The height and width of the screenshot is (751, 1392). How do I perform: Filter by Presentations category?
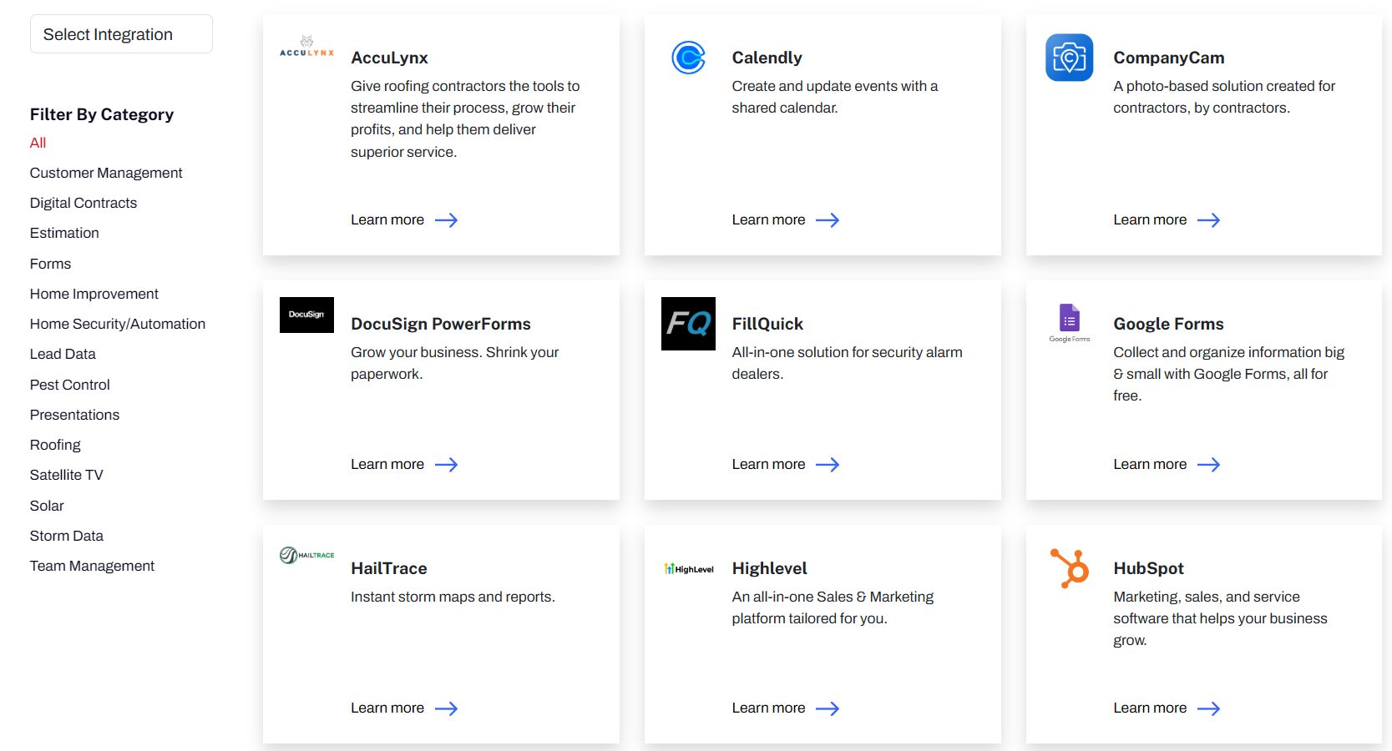coord(74,415)
